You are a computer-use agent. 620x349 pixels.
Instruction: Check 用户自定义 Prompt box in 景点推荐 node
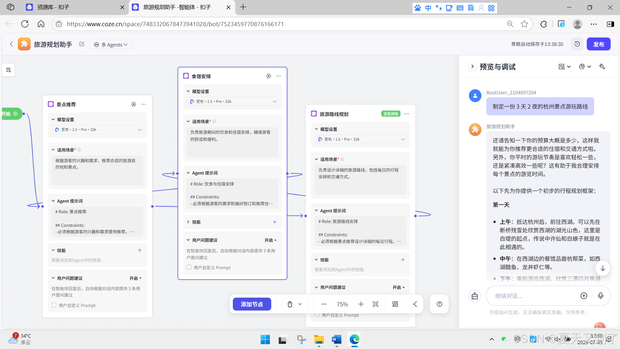point(54,305)
